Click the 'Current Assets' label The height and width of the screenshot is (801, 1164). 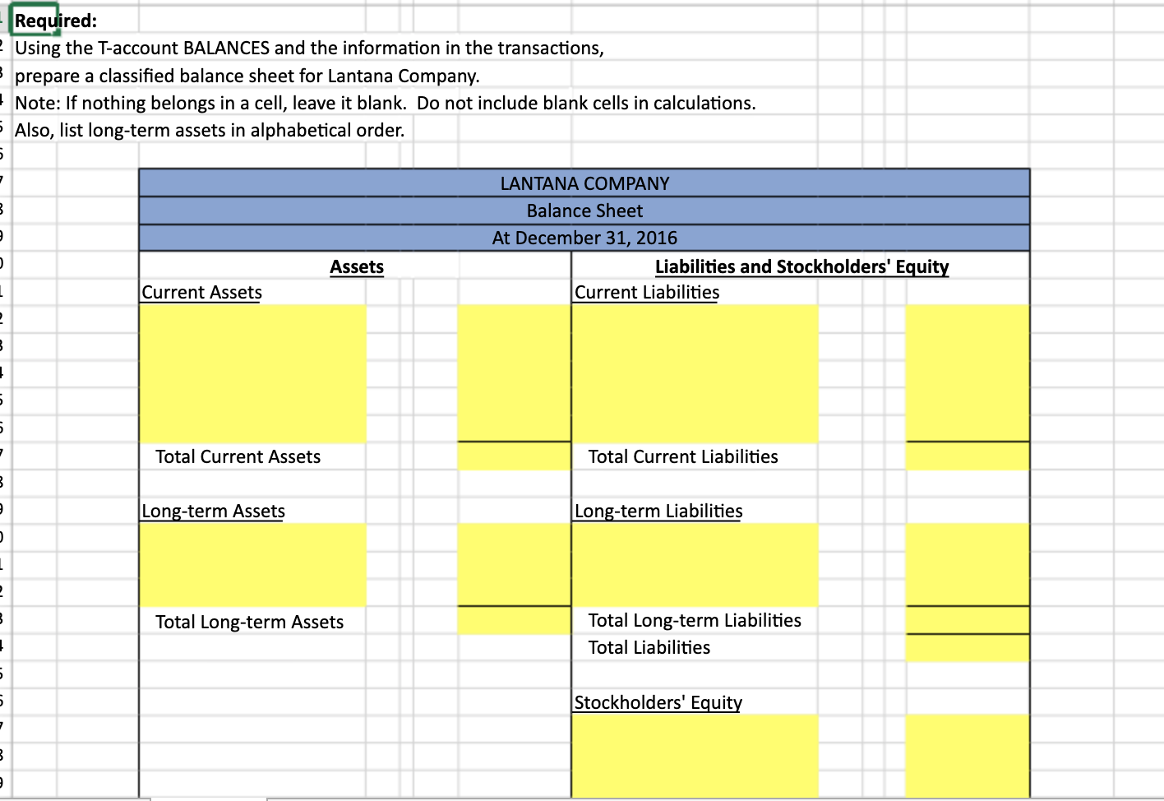coord(201,293)
